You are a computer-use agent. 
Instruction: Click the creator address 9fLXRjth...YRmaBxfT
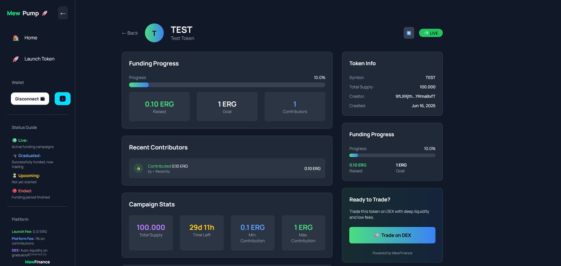(x=415, y=96)
